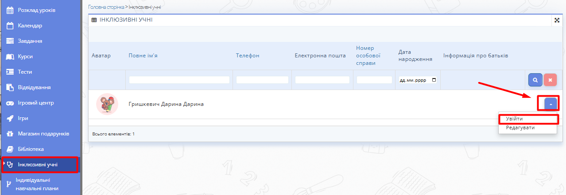Open the Календар sidebar icon

(10, 26)
